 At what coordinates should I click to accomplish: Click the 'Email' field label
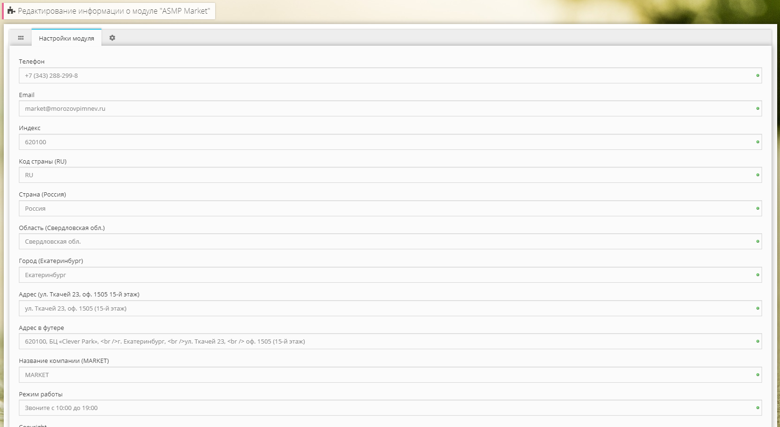tap(26, 95)
